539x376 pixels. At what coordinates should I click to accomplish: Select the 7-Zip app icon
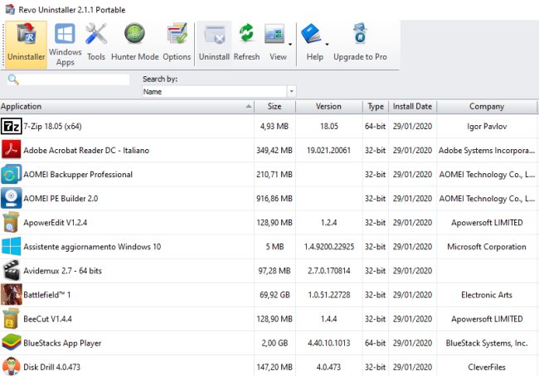(x=12, y=127)
